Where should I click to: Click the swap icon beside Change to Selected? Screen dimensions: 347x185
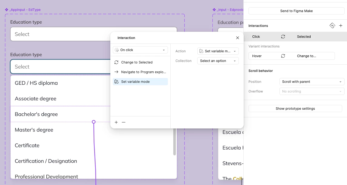pyautogui.click(x=116, y=62)
